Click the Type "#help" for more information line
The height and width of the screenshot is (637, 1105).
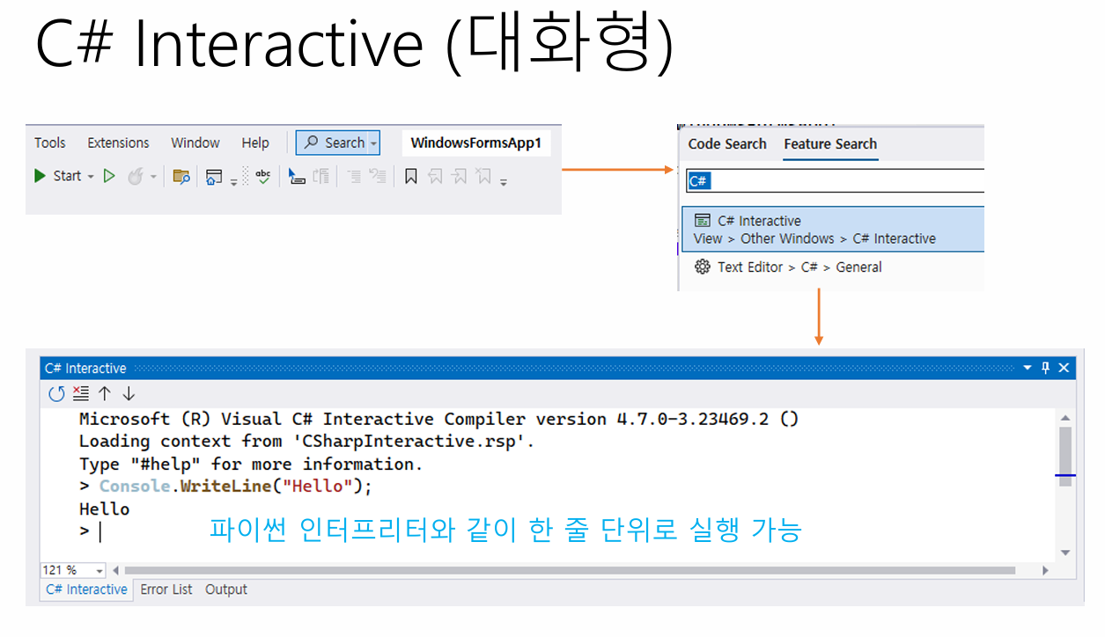pos(251,464)
